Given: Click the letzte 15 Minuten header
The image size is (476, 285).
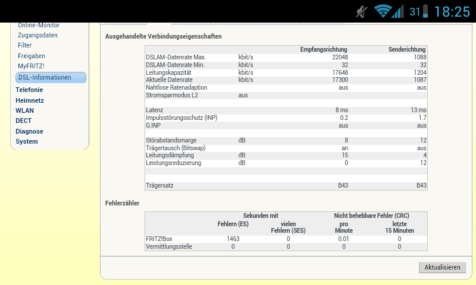Looking at the screenshot, I should 399,227.
